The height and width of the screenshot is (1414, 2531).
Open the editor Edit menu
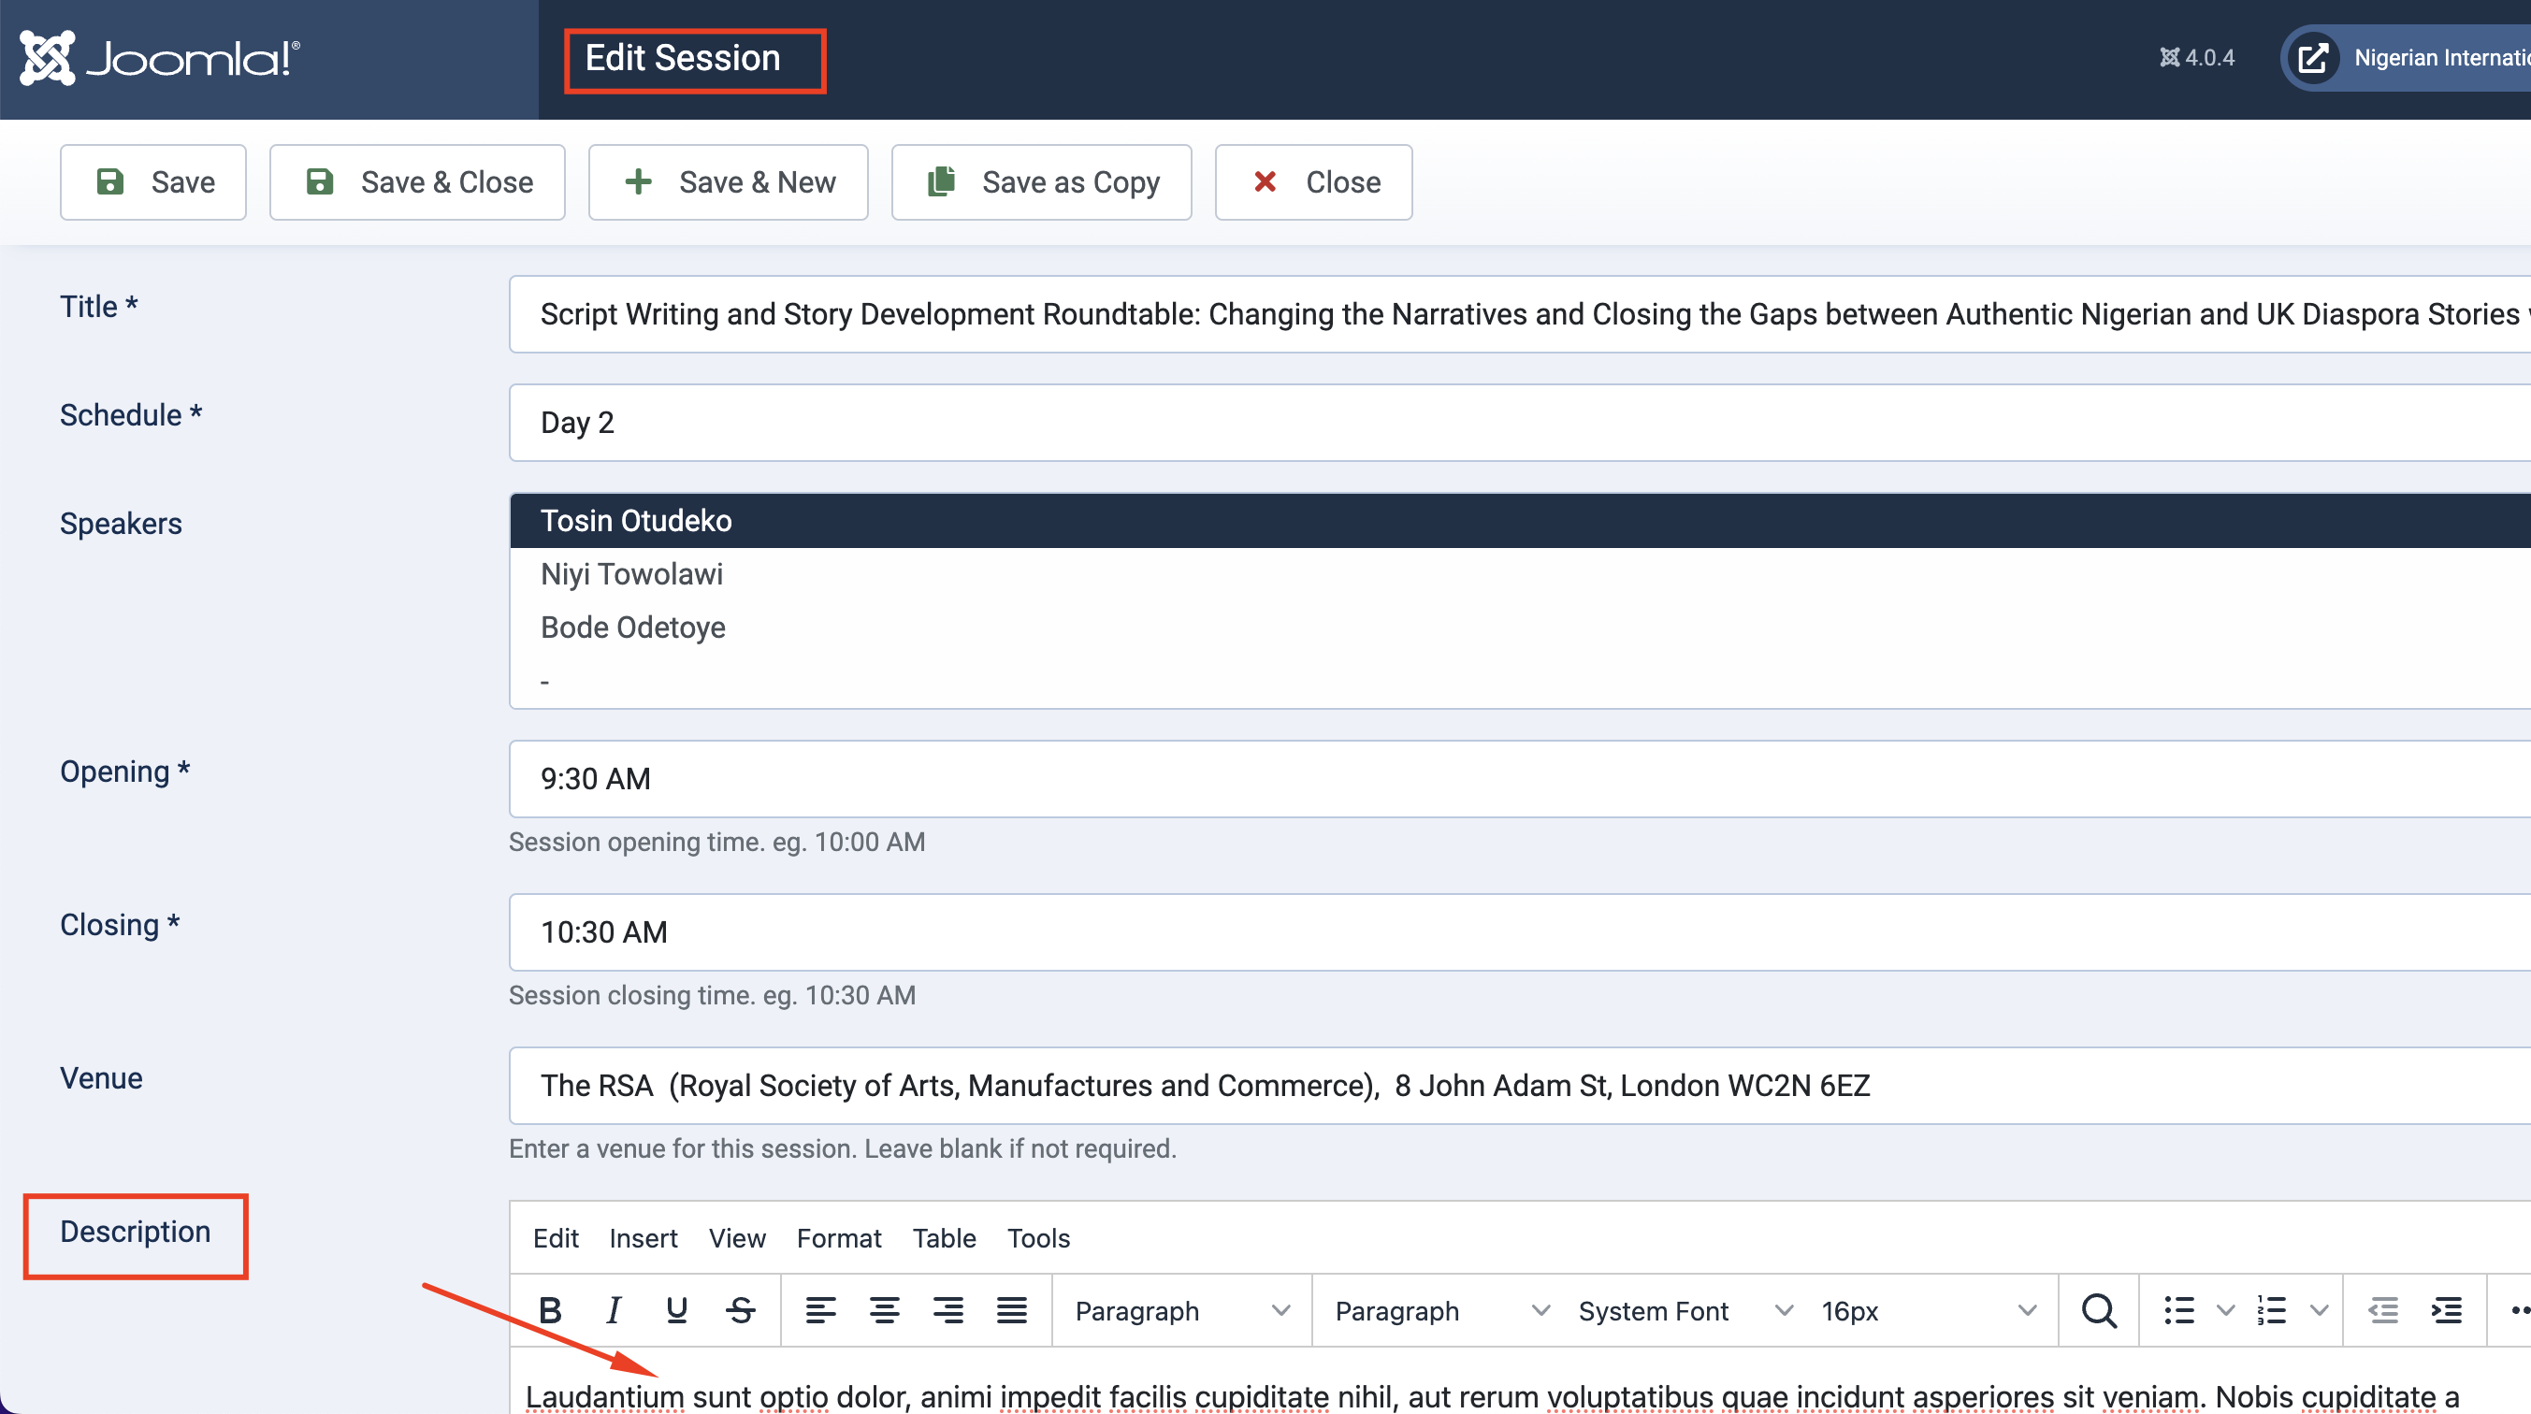tap(557, 1238)
